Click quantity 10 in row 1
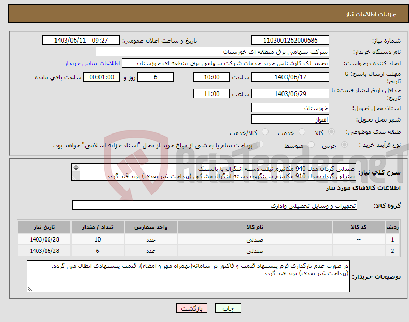 pos(97,239)
